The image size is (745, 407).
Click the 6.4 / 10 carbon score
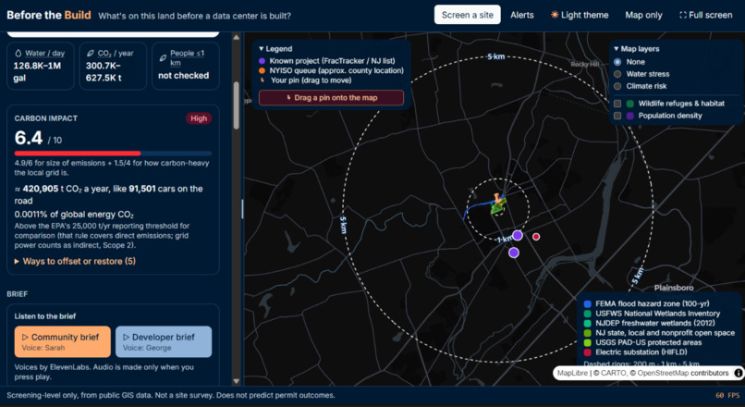(x=38, y=139)
